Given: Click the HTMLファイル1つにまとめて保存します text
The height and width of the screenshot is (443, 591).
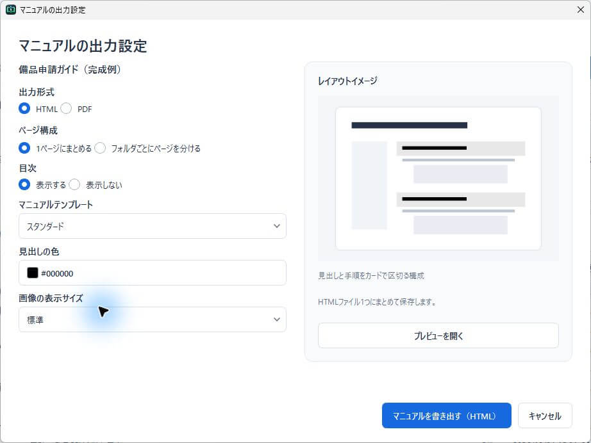Looking at the screenshot, I should click(377, 302).
